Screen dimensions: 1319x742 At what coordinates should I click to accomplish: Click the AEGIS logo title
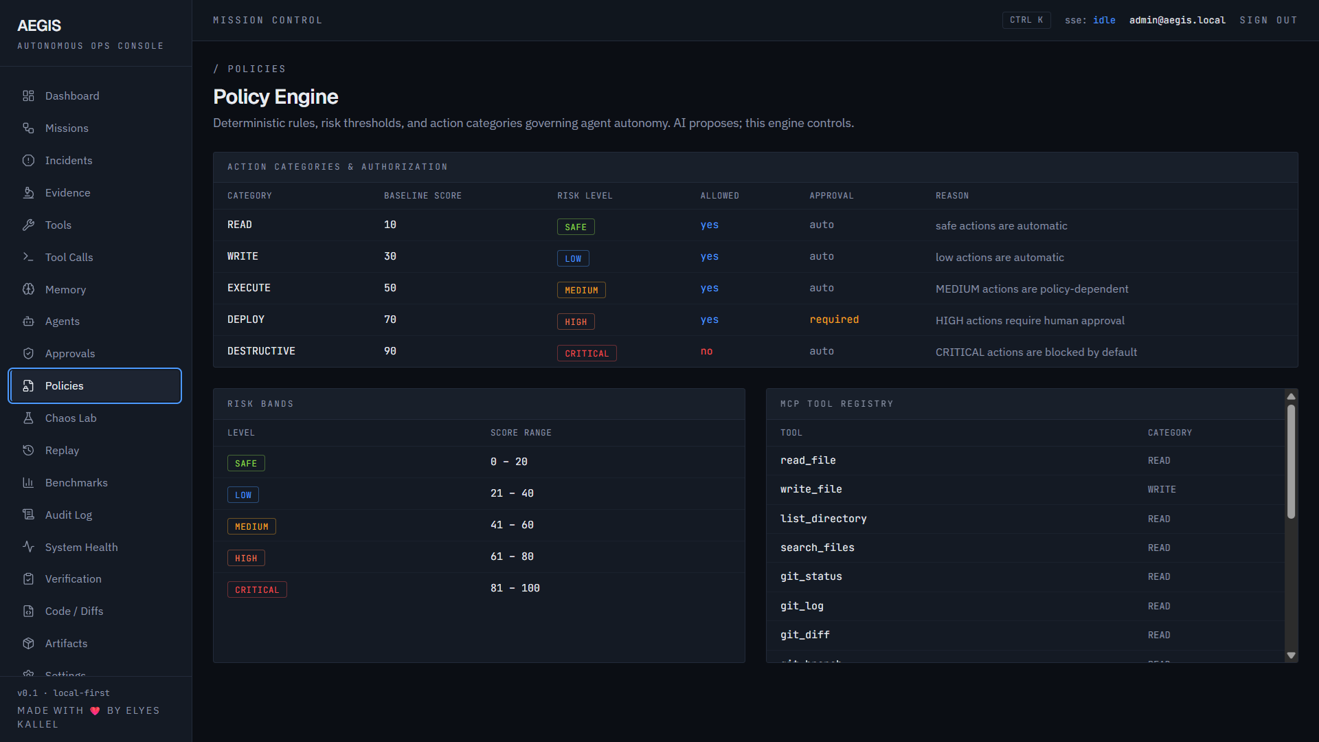click(39, 26)
